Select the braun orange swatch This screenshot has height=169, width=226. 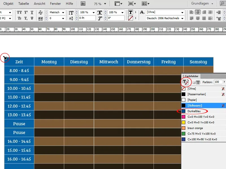point(203,128)
